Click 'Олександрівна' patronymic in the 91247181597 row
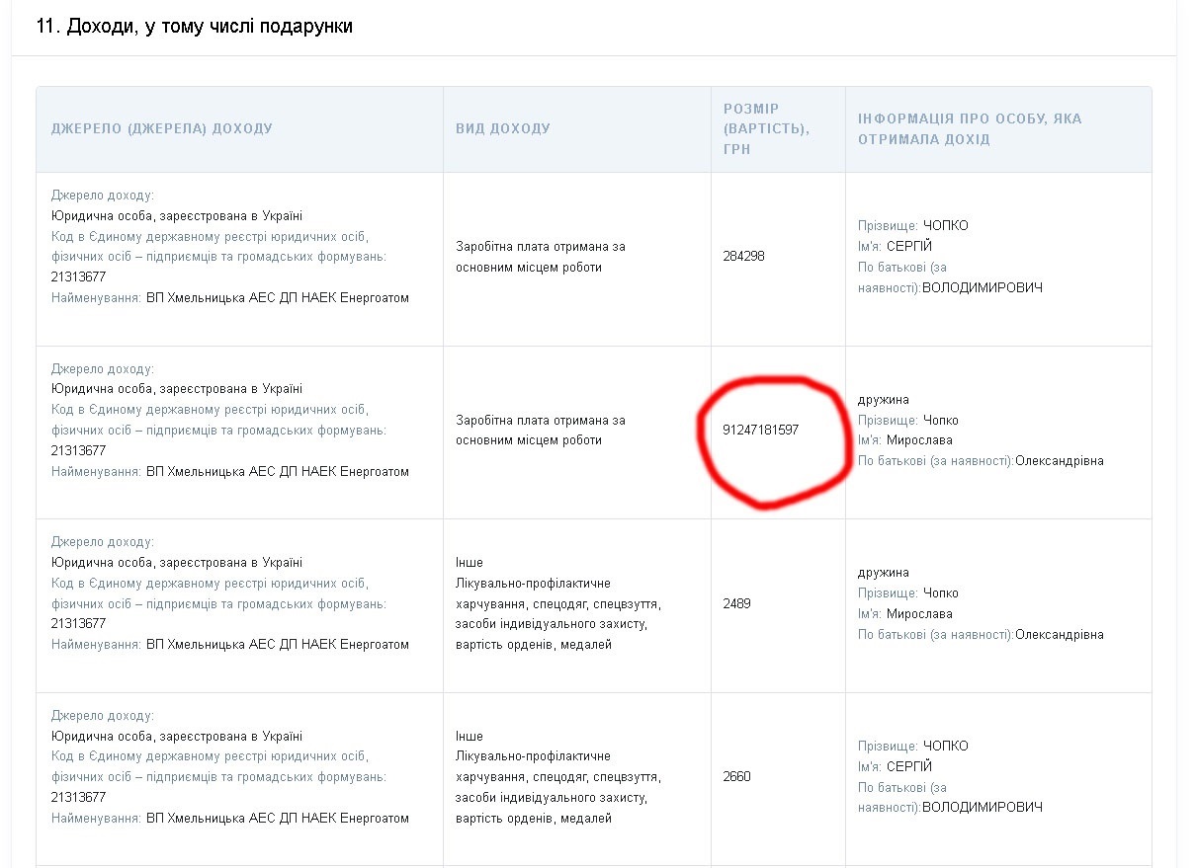This screenshot has width=1197, height=868. (1060, 461)
